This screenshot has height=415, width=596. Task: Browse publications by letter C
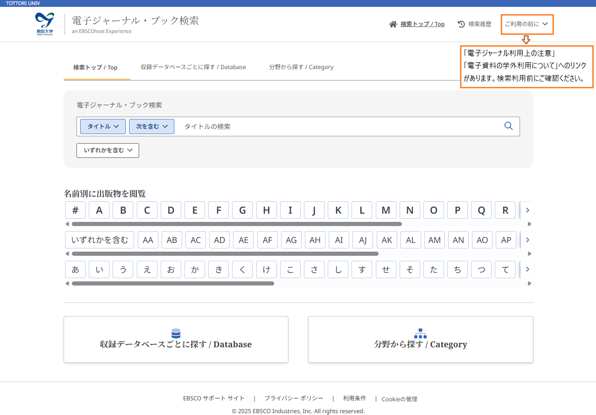tap(147, 210)
